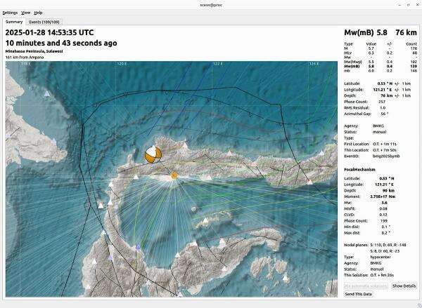Click the 122 E longitude label on map
The image size is (422, 308).
[217, 64]
